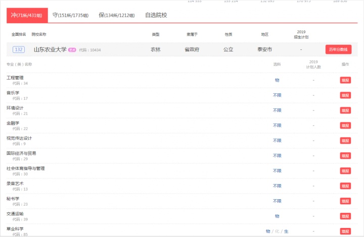The height and width of the screenshot is (237, 364).
Task: Click the 操作 column header
Action: (x=345, y=65)
